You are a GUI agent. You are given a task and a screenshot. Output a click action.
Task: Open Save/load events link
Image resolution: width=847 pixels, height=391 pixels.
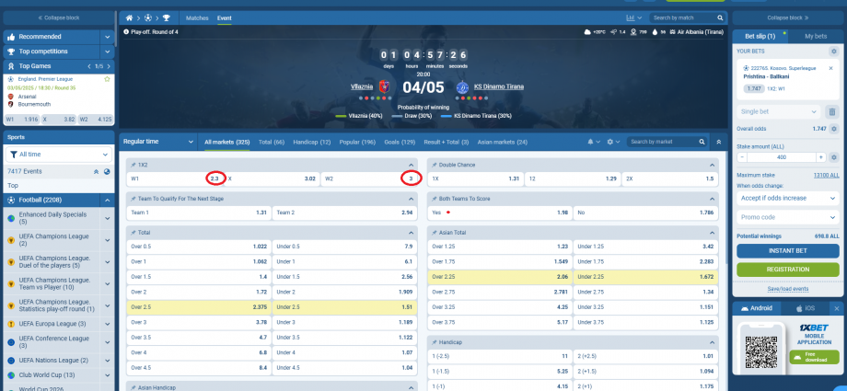point(788,289)
